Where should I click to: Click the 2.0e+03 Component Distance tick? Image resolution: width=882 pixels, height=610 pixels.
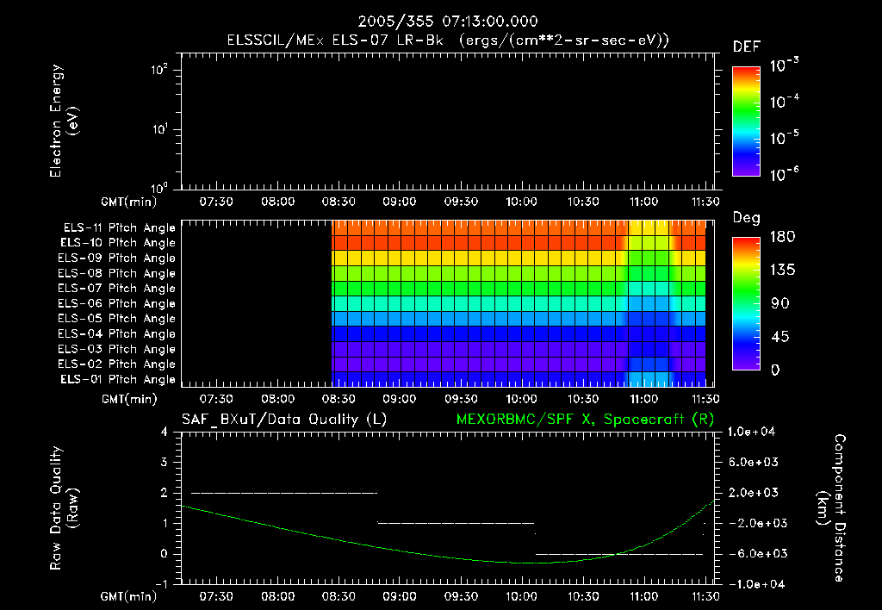753,492
